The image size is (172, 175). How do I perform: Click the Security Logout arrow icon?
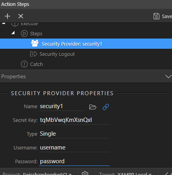pos(34,54)
